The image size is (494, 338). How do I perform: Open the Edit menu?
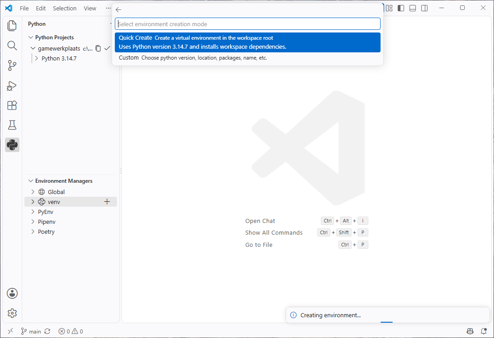pos(41,9)
